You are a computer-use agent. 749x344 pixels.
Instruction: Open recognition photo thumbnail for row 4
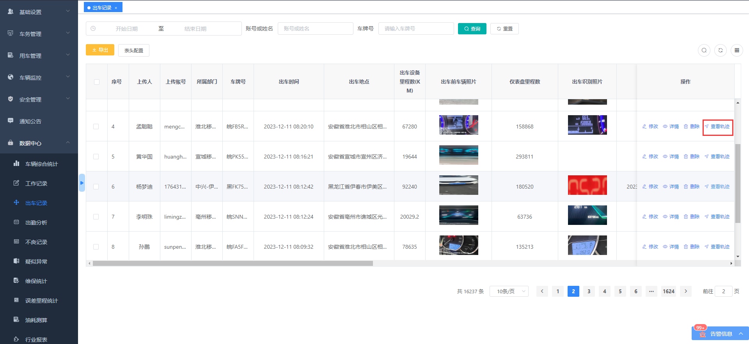(587, 125)
